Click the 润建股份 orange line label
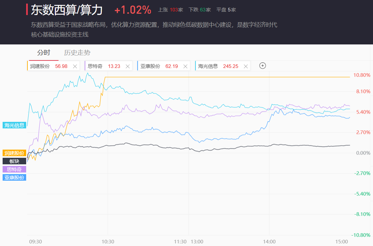 tap(14, 153)
